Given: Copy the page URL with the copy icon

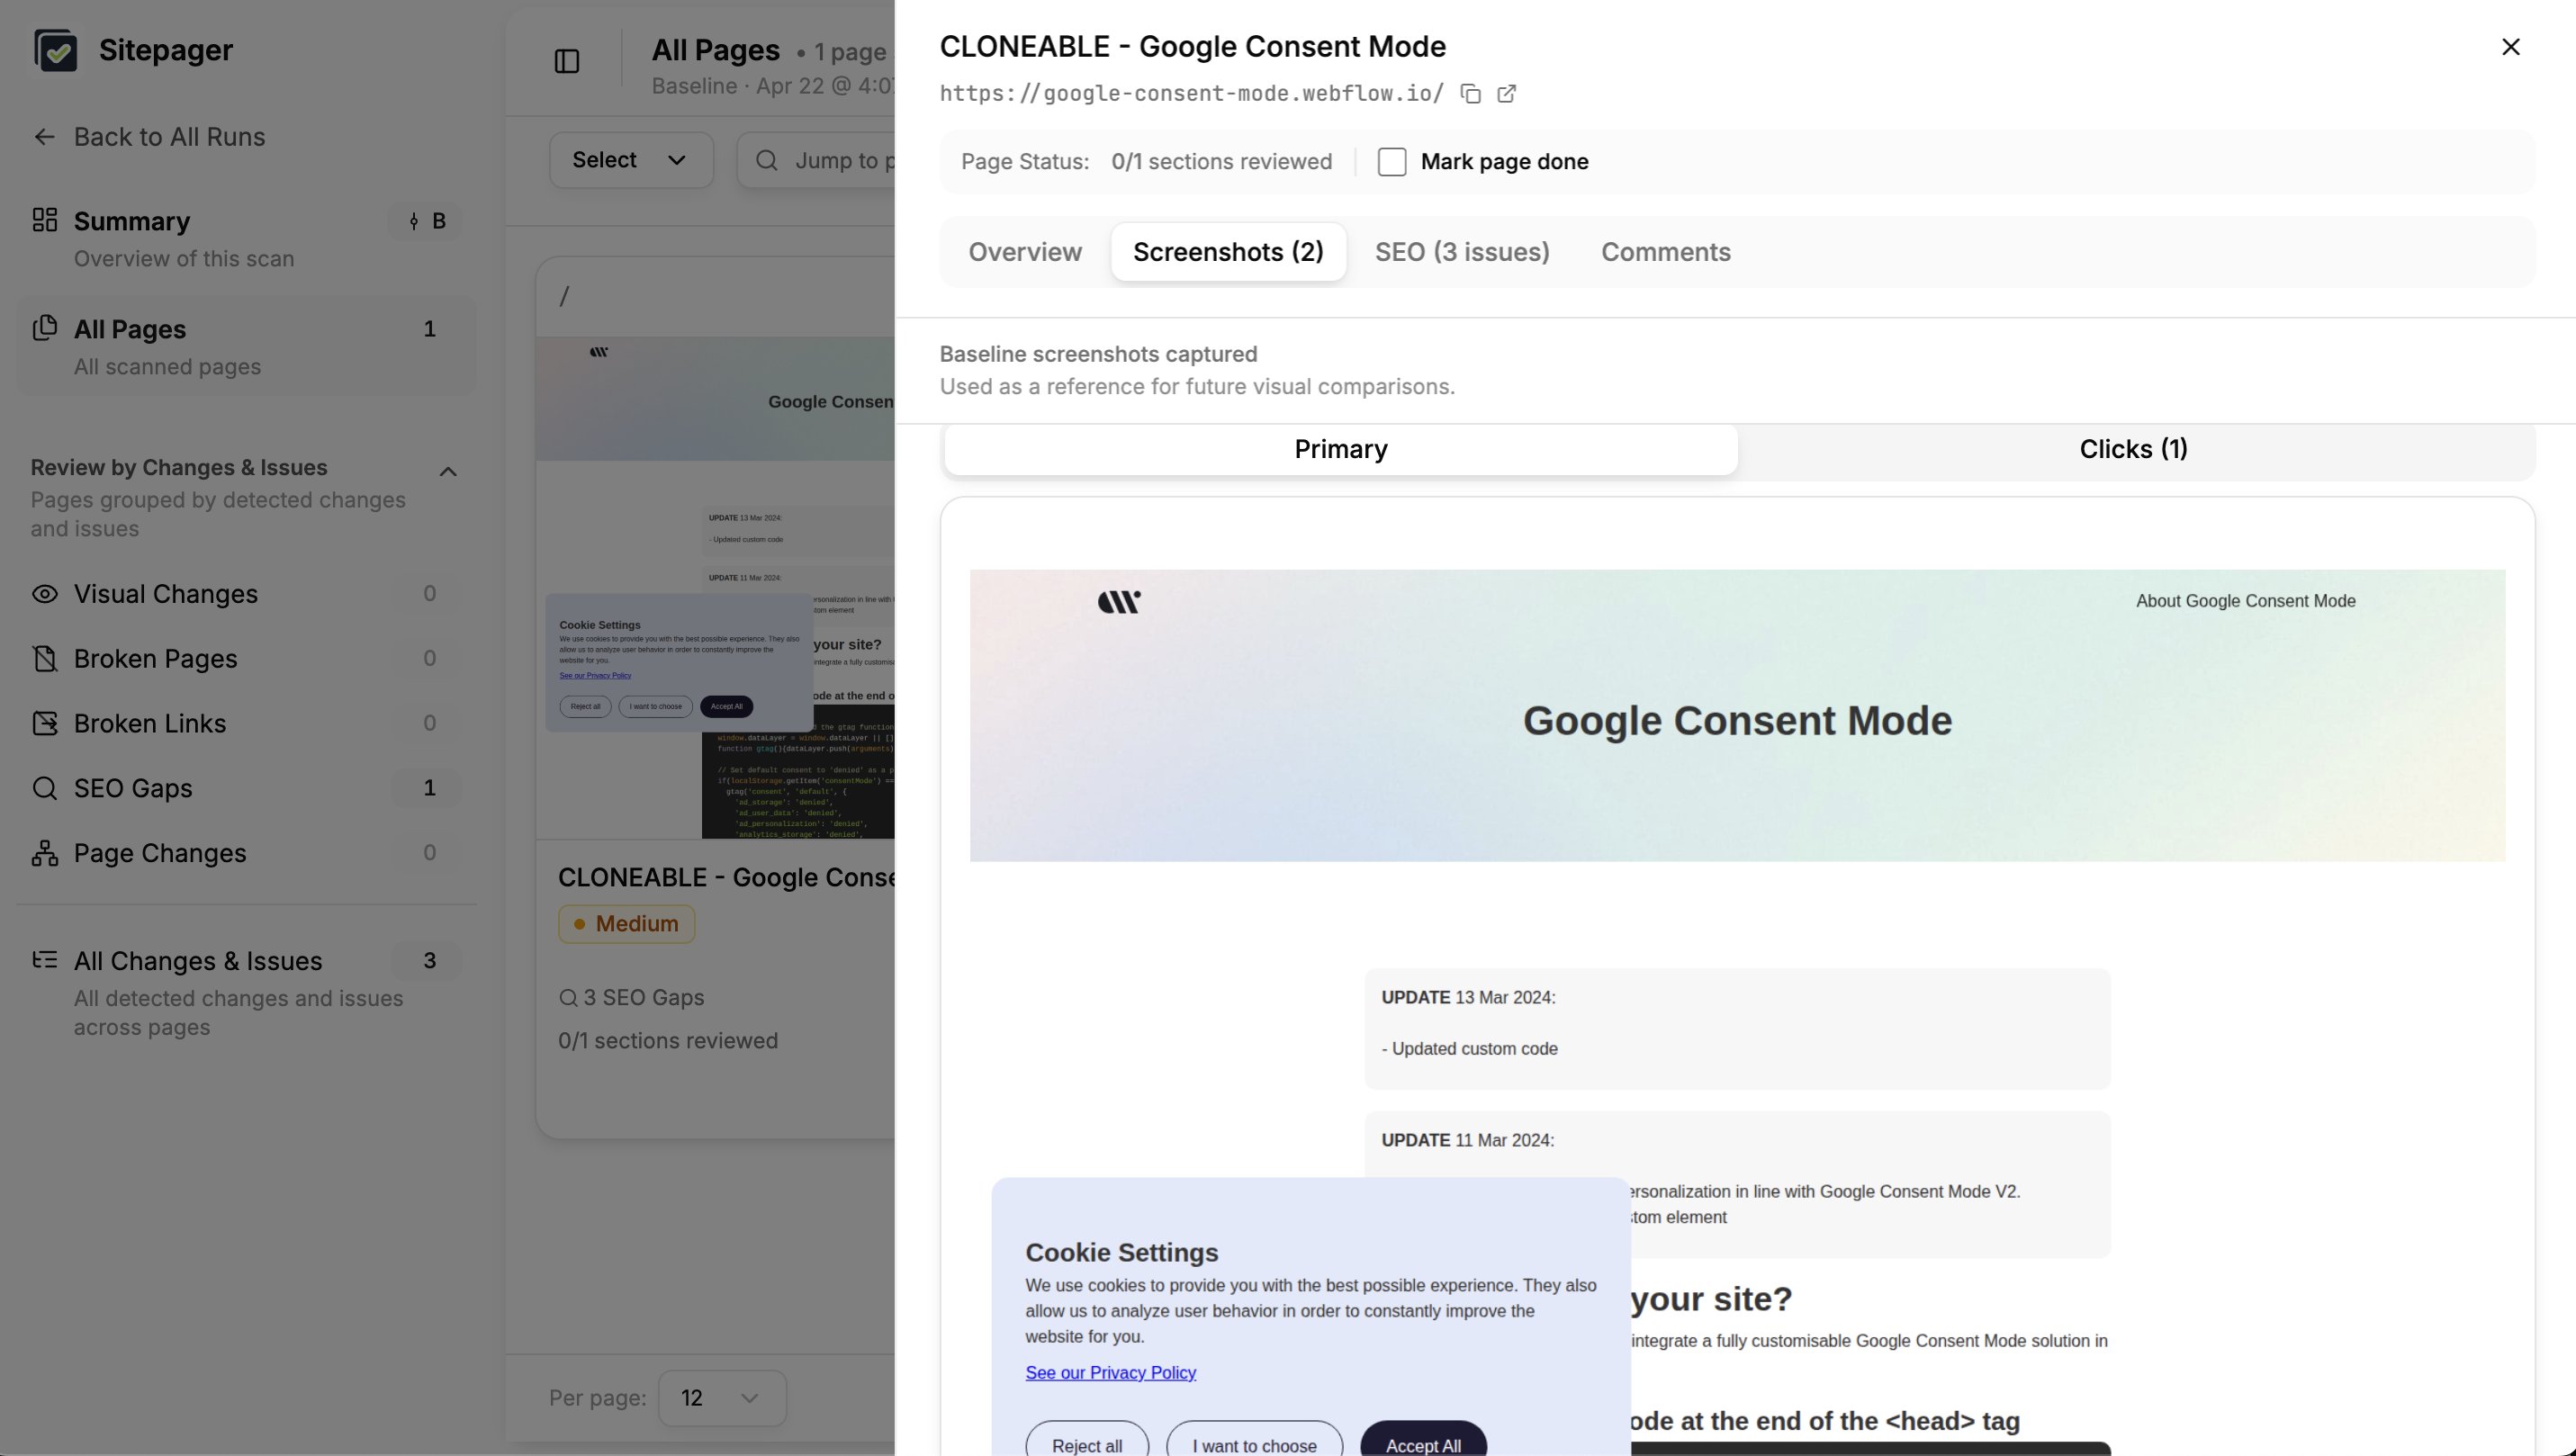Looking at the screenshot, I should click(1470, 93).
